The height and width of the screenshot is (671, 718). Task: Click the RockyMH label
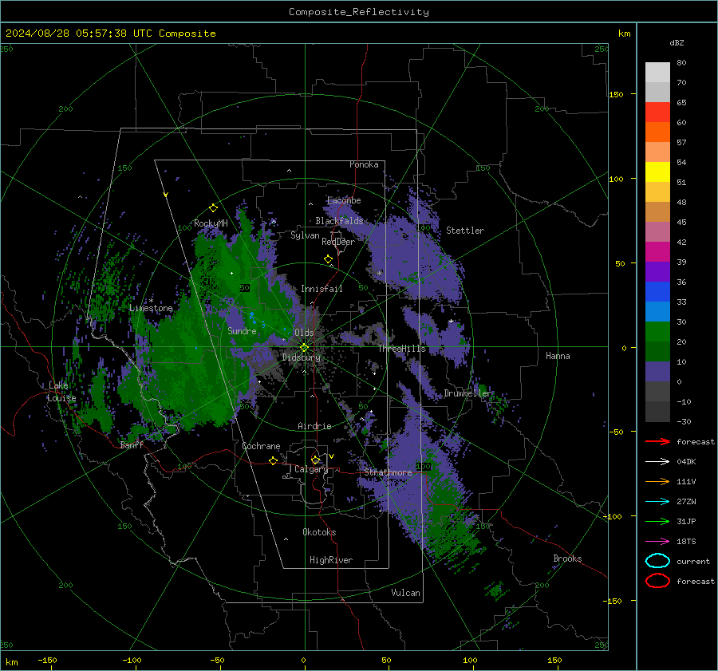click(211, 223)
